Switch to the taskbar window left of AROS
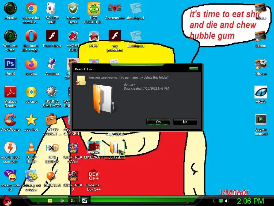Viewport: 274px width, 206px height. (73, 201)
